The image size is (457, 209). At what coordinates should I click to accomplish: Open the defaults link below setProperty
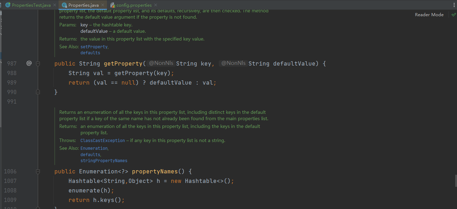(90, 53)
